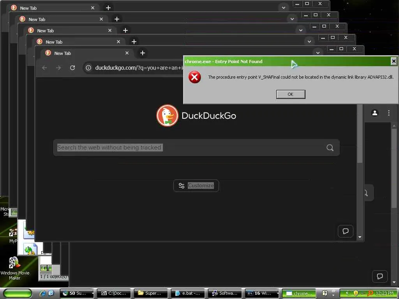
Task: Close the New Tab in the rearmost window
Action: (x=93, y=8)
